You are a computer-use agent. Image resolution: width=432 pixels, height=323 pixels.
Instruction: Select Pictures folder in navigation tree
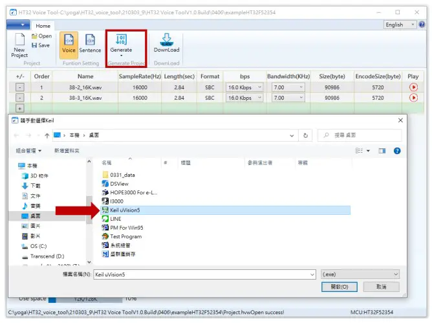pyautogui.click(x=31, y=226)
